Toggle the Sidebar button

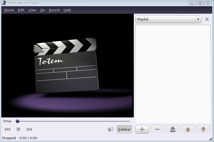[x=124, y=129]
